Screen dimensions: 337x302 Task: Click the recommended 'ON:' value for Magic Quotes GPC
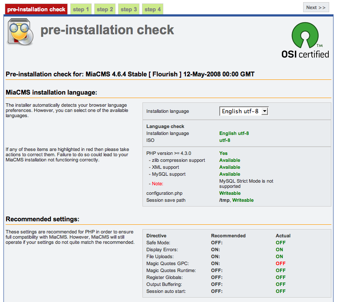point(215,263)
